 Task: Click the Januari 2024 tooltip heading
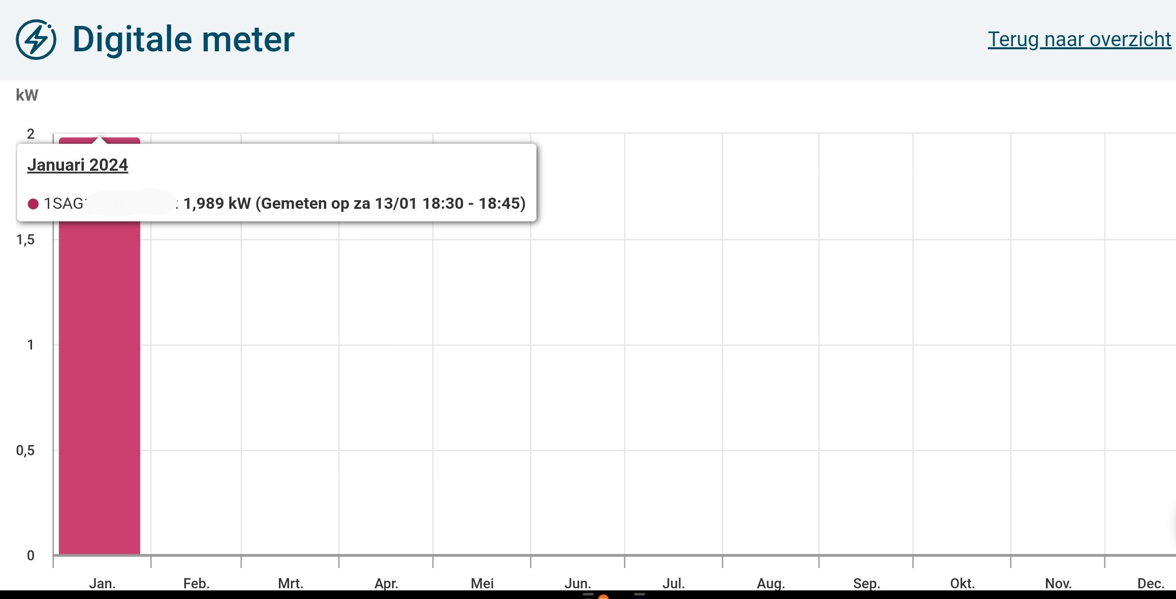click(78, 165)
